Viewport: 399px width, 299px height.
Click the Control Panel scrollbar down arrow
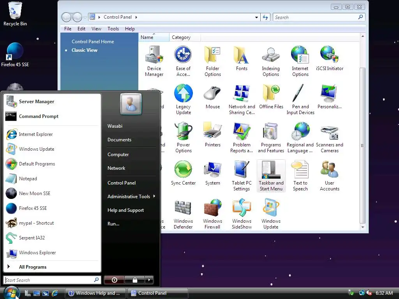[363, 227]
